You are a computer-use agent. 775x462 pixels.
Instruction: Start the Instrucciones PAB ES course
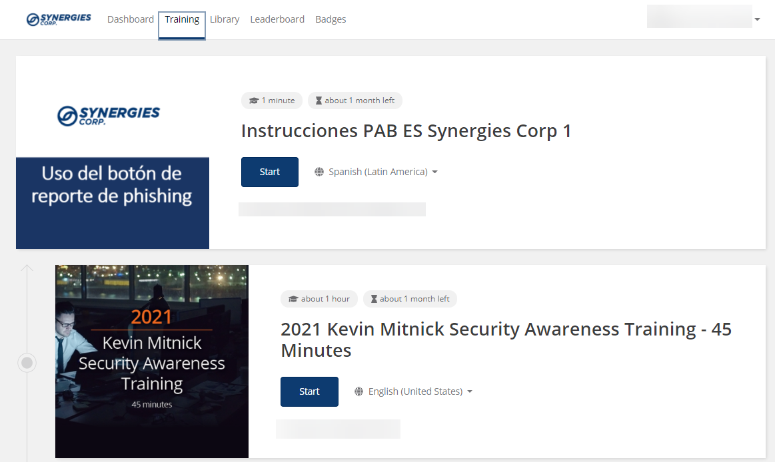270,172
